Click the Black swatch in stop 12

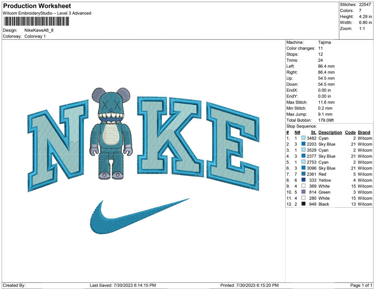303,204
